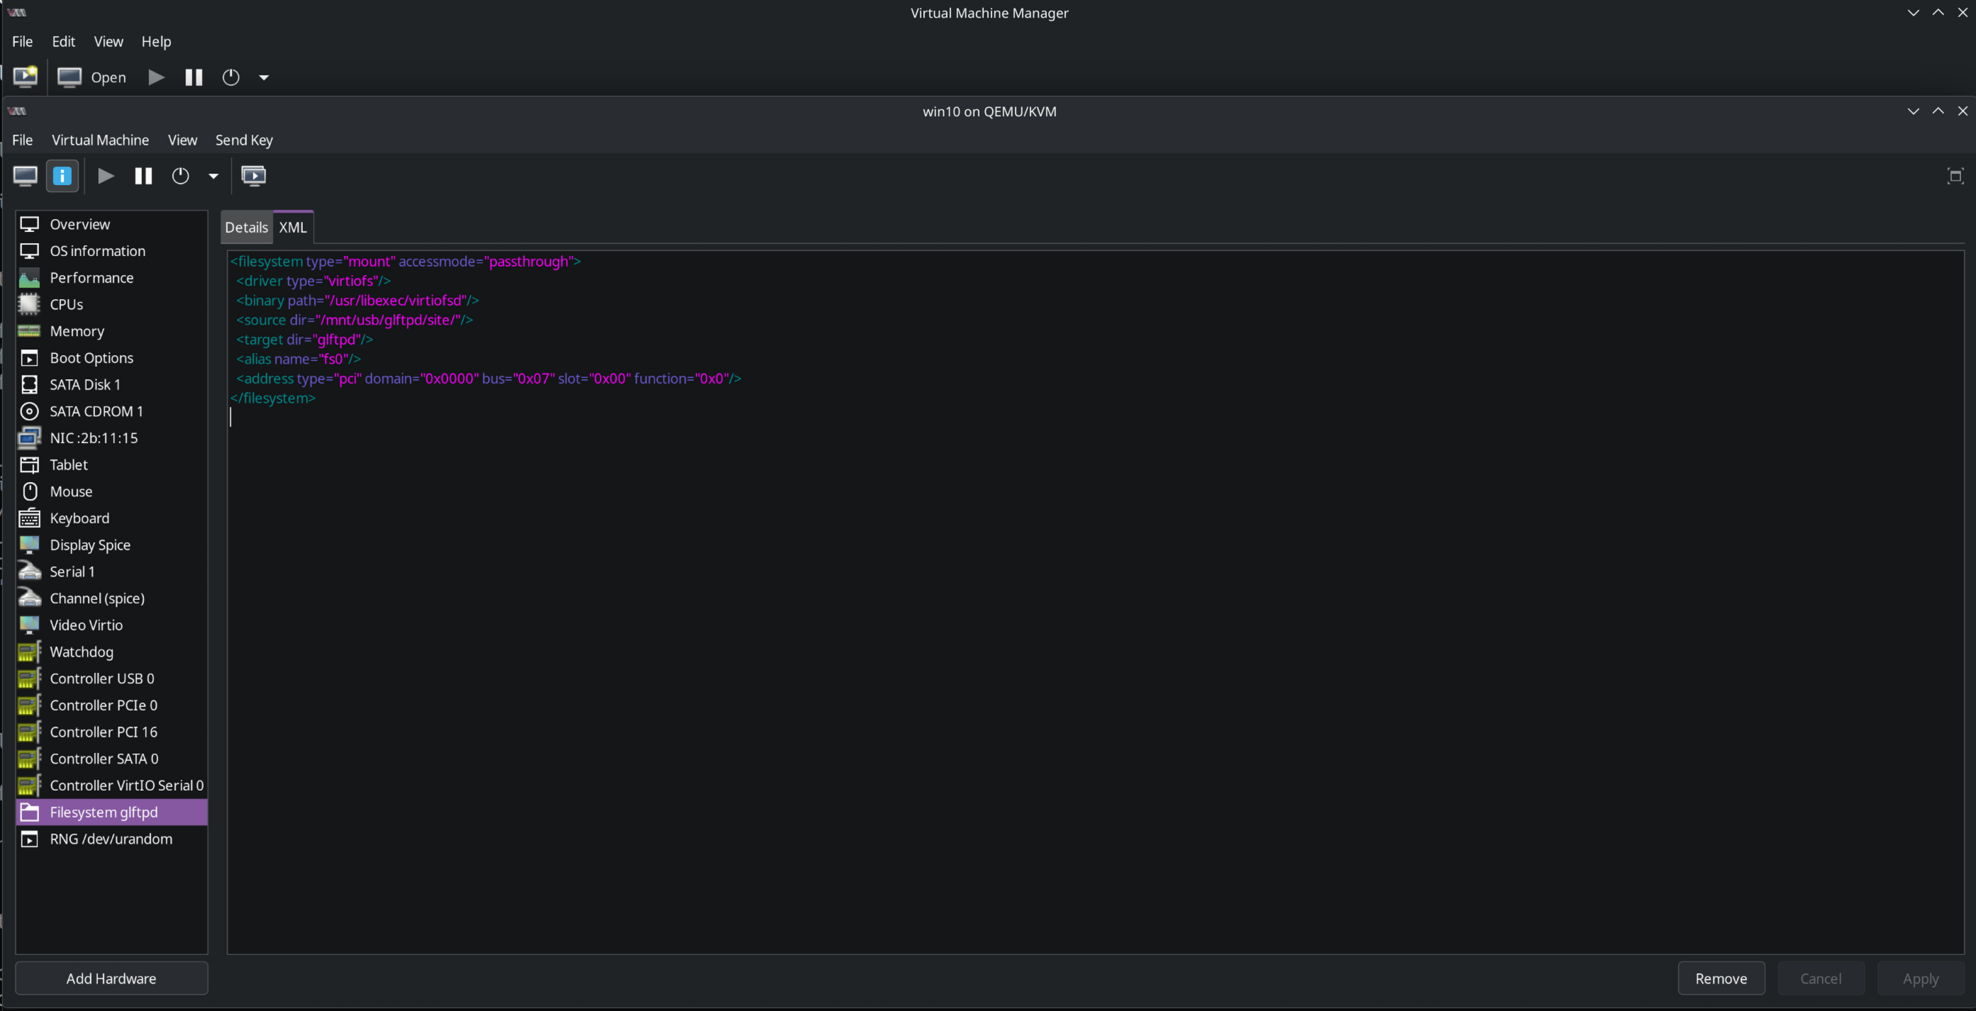Roll down the win10 window shade chevron
This screenshot has width=1976, height=1011.
1911,111
